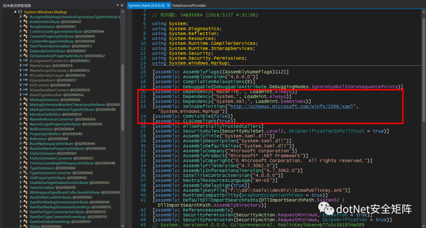The image size is (426, 228).
Task: Click the AssemblyKeyFile attribute on line 39
Action: [204, 190]
